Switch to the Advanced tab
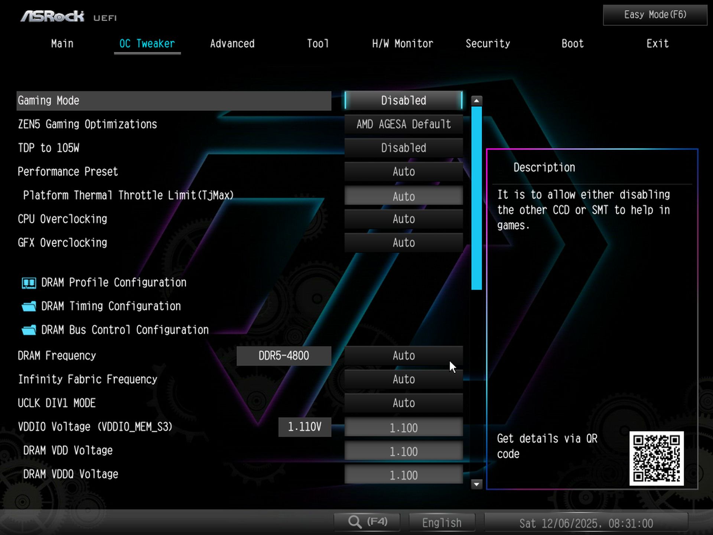Image resolution: width=713 pixels, height=535 pixels. tap(232, 43)
